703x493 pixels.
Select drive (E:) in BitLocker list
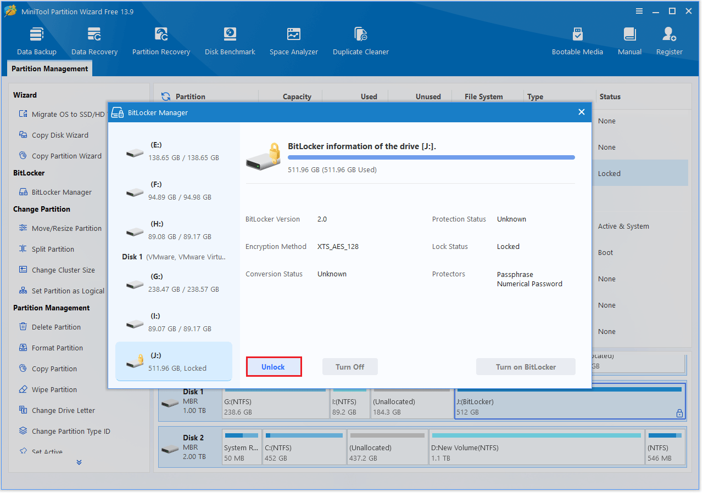point(174,151)
